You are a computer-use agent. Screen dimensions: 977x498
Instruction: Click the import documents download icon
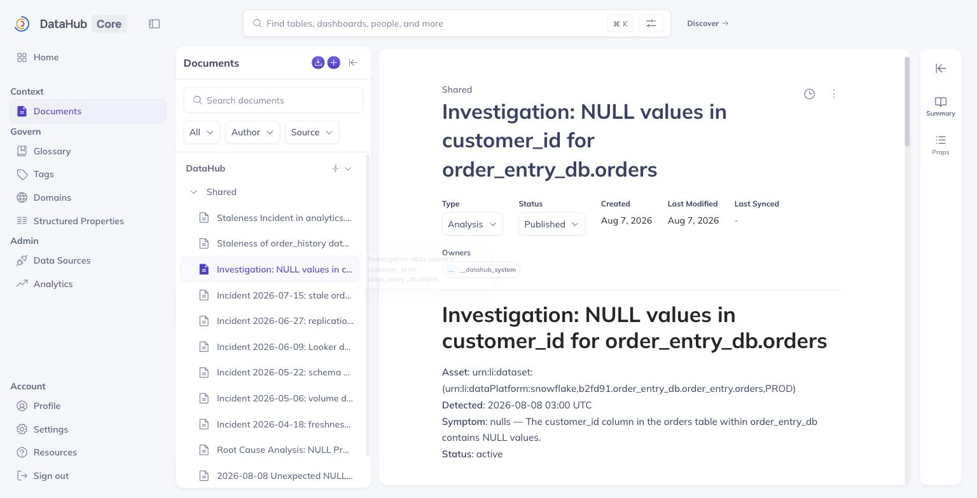click(x=318, y=62)
